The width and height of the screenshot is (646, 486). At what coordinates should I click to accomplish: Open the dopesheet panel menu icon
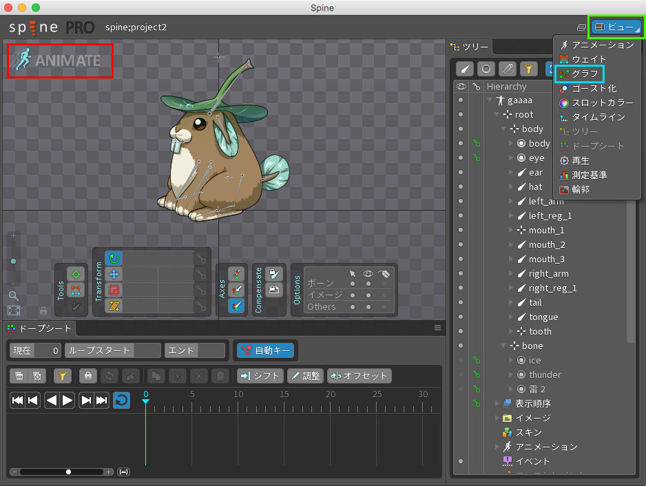pyautogui.click(x=437, y=328)
